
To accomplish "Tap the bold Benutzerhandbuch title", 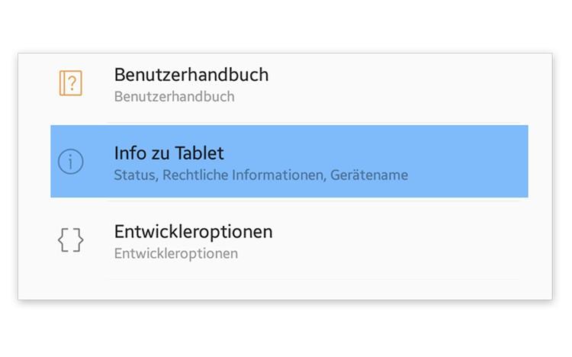I will coord(191,75).
